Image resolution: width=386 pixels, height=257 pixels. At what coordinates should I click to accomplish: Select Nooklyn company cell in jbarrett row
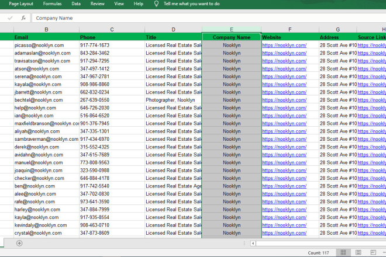point(232,92)
